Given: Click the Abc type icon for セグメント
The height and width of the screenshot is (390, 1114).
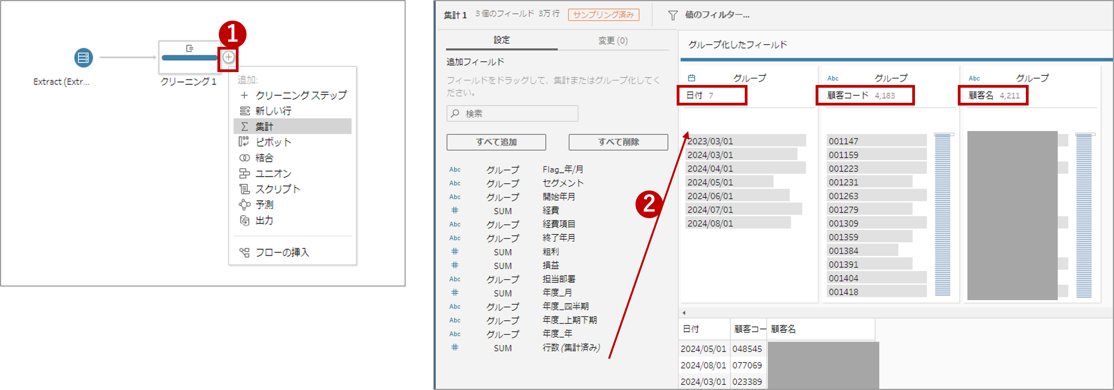Looking at the screenshot, I should 455,183.
